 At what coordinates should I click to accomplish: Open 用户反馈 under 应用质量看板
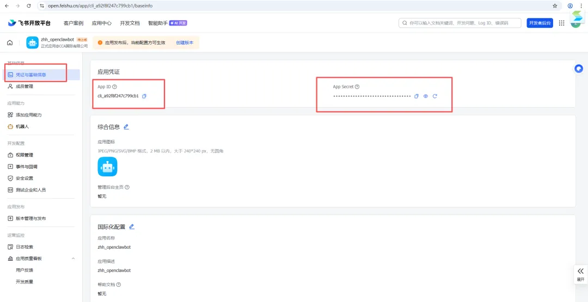(24, 270)
